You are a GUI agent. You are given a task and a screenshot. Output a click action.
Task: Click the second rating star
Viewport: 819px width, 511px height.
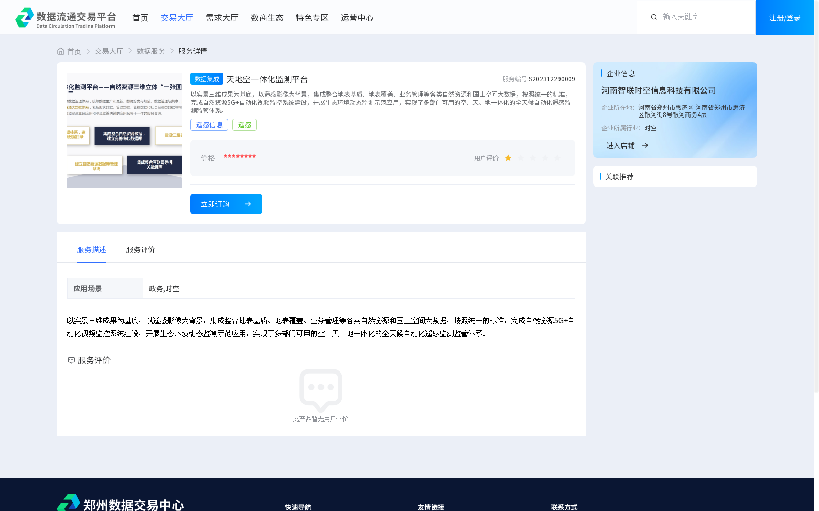[x=521, y=158]
